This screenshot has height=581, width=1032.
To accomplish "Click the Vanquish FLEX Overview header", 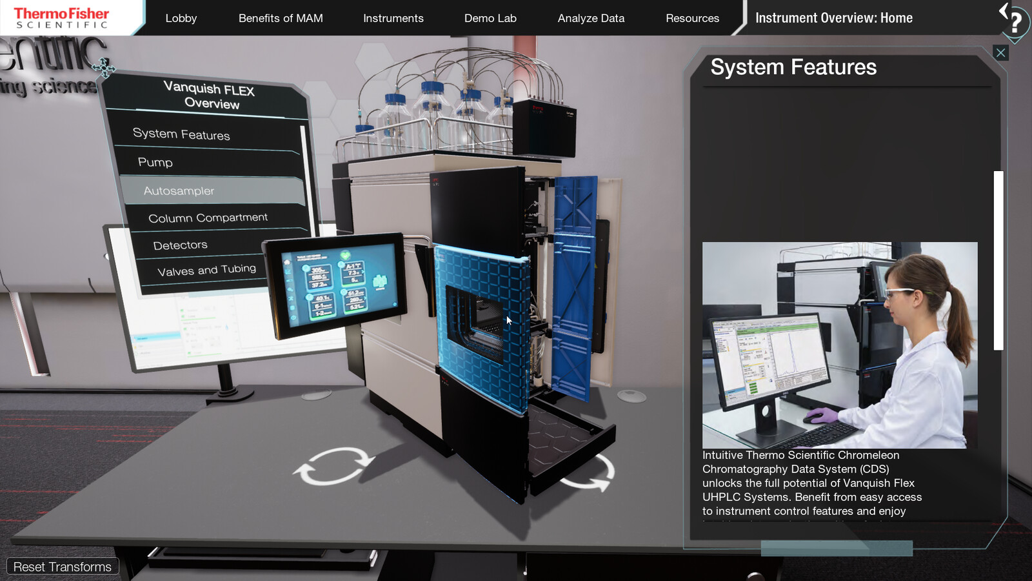I will tap(210, 95).
